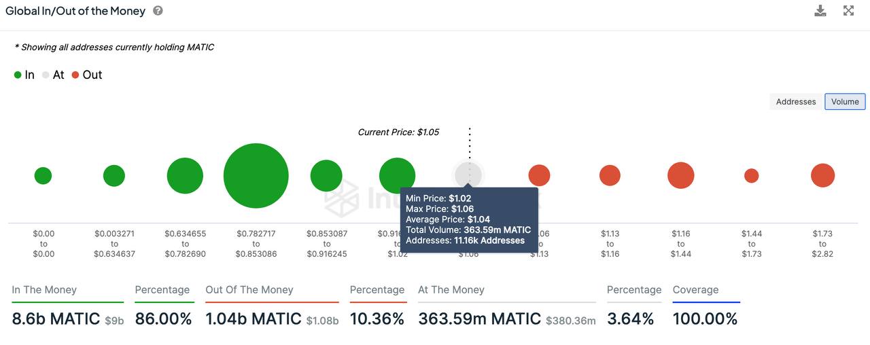Click the help question mark icon
Viewport: 870px width, 345px height.
click(x=158, y=11)
